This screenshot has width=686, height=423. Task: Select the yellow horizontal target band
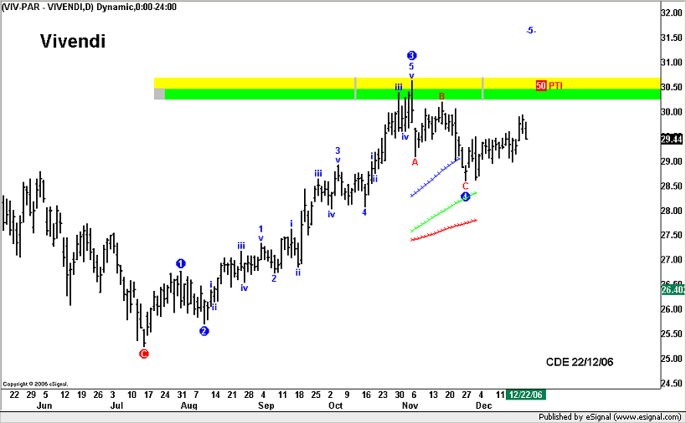335,83
